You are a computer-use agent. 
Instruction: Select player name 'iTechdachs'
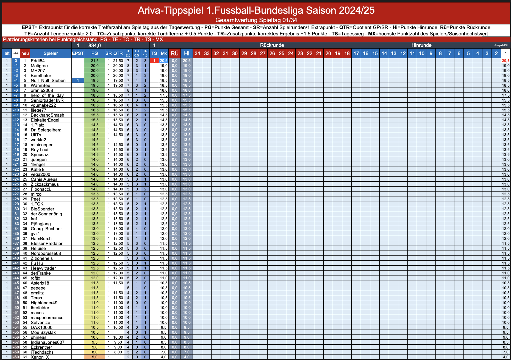pyautogui.click(x=42, y=352)
